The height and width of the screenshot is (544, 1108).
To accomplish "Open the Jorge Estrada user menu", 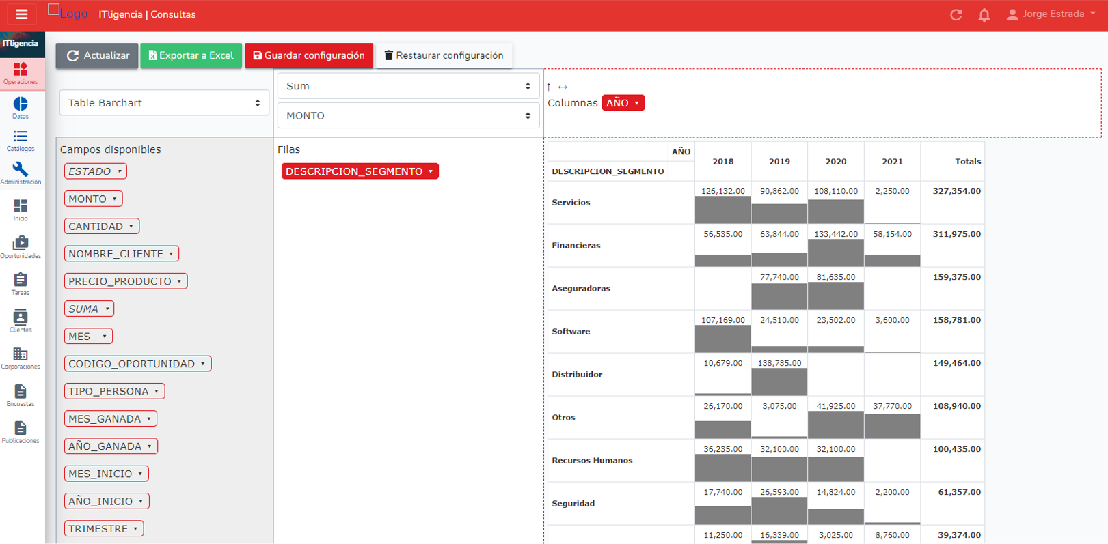I will 1051,14.
